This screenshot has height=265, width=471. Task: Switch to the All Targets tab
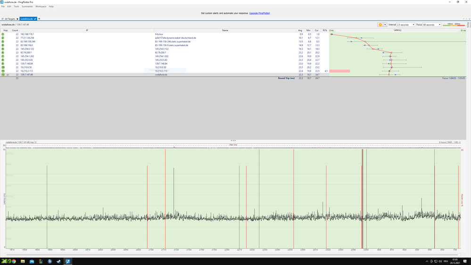pyautogui.click(x=9, y=19)
